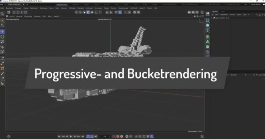Select the Rotate tool in left toolbar
265x139 pixels.
pyautogui.click(x=2, y=37)
